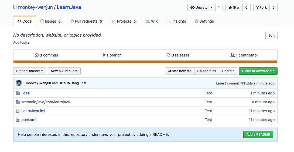
Task: Click the Add topics link
Action: point(21,43)
